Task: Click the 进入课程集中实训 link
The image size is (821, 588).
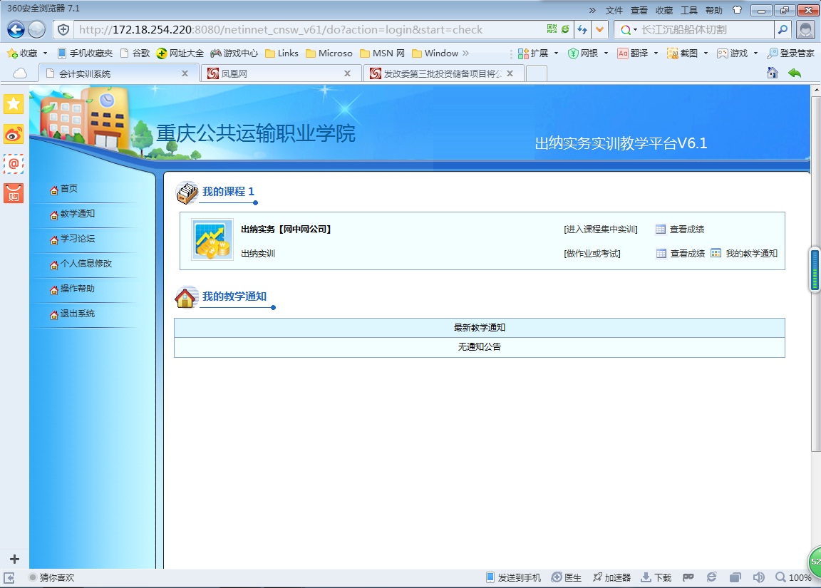Action: pos(601,229)
